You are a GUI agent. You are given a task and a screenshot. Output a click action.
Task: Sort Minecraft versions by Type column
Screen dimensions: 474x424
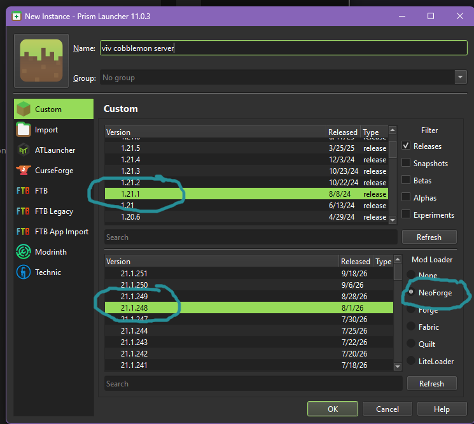point(374,132)
